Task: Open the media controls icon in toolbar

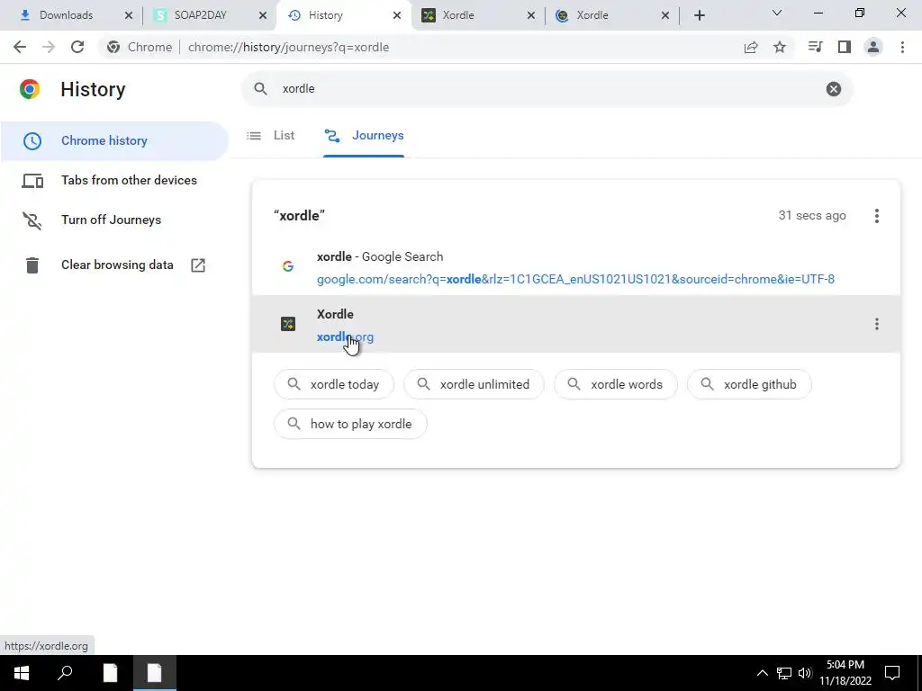Action: [x=816, y=47]
